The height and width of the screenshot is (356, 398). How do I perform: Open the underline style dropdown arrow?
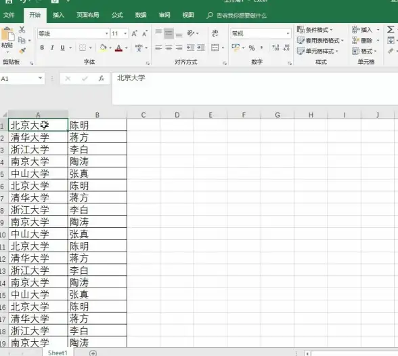pyautogui.click(x=70, y=47)
